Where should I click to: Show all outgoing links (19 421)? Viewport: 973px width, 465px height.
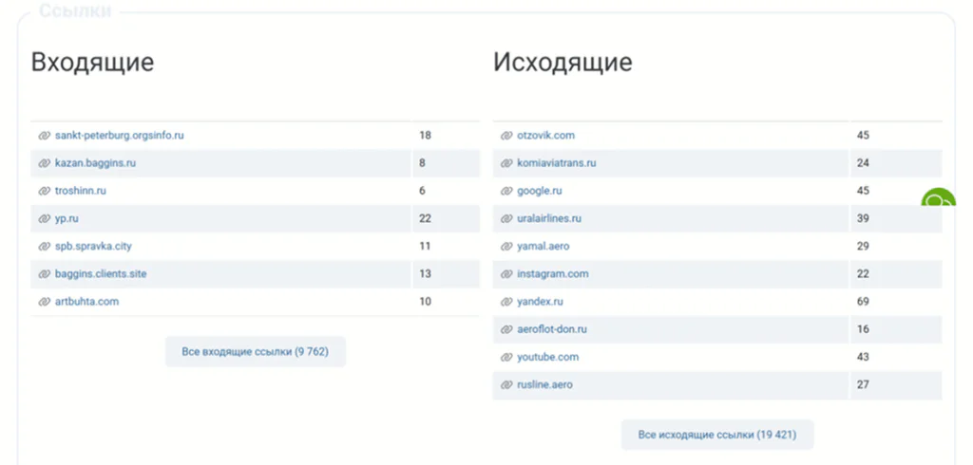click(x=716, y=436)
